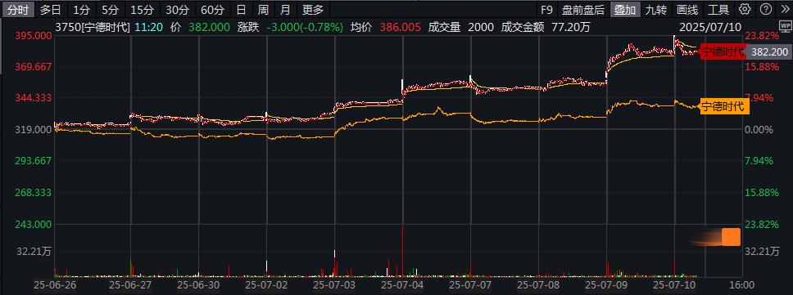The image size is (793, 295).
Task: Open the 工具 tools menu
Action: coord(718,9)
